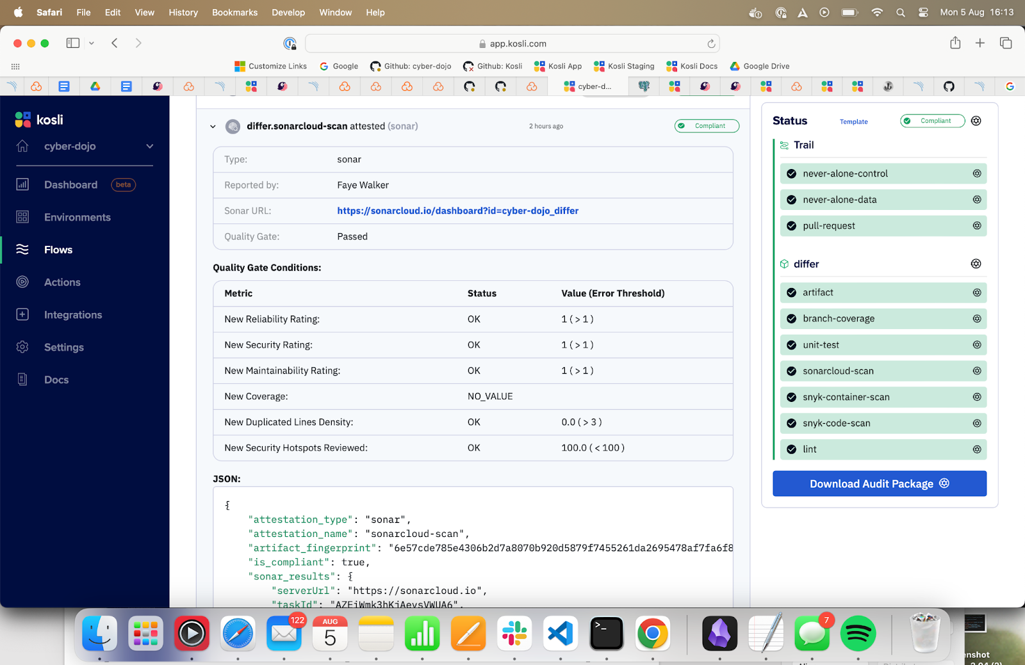Open the Bookmarks menu
The image size is (1025, 665).
pos(234,12)
